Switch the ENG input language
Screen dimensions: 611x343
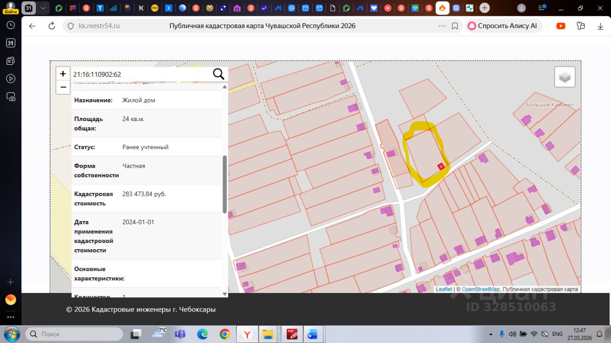click(x=558, y=334)
